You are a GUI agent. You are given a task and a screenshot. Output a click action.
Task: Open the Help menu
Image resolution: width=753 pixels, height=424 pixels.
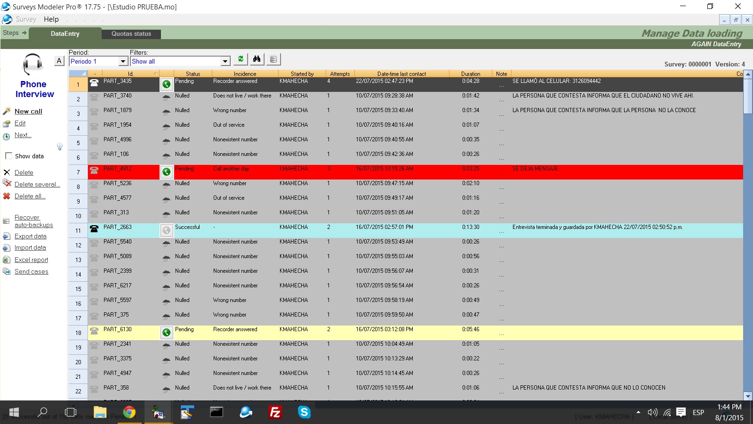pyautogui.click(x=51, y=19)
